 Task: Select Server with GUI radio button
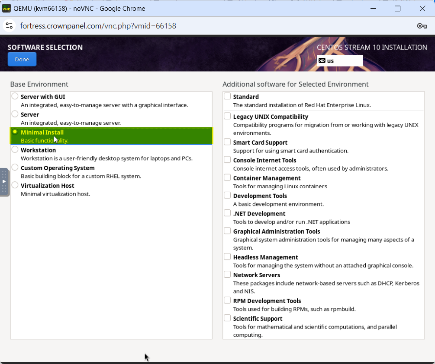(x=15, y=96)
